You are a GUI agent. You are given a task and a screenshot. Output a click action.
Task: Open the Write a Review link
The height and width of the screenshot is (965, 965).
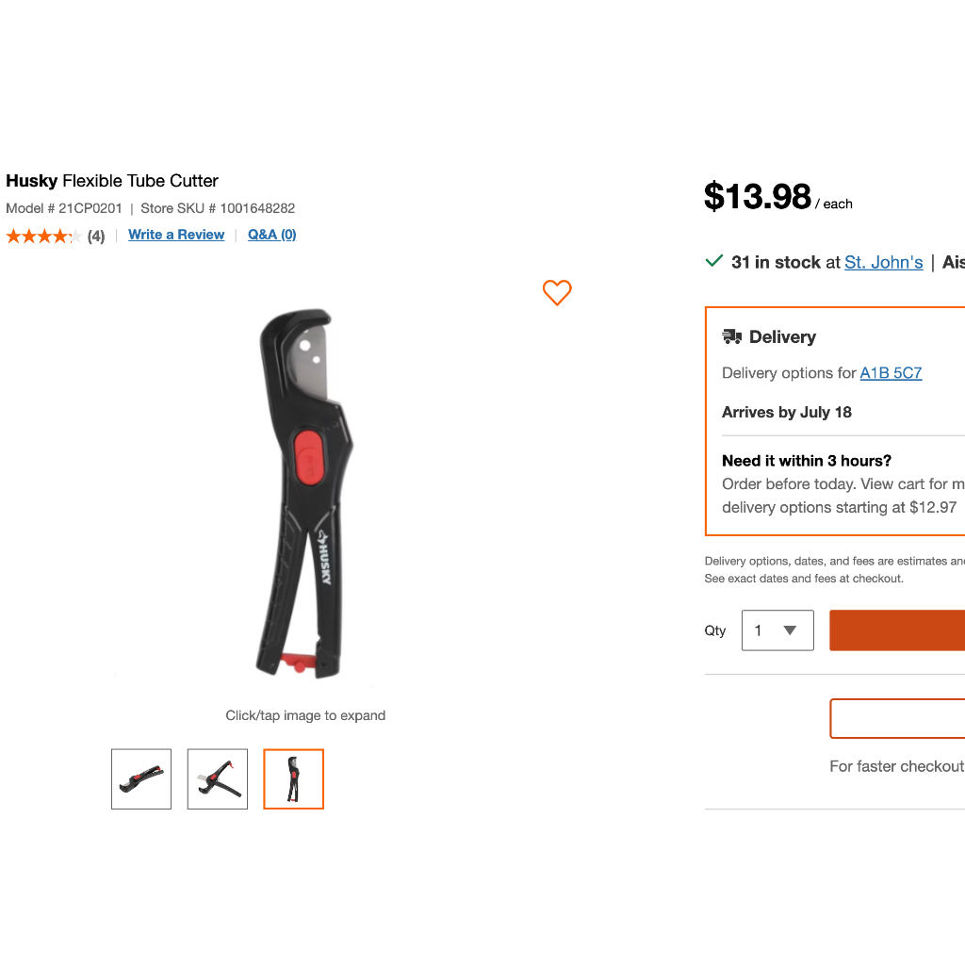pyautogui.click(x=176, y=235)
